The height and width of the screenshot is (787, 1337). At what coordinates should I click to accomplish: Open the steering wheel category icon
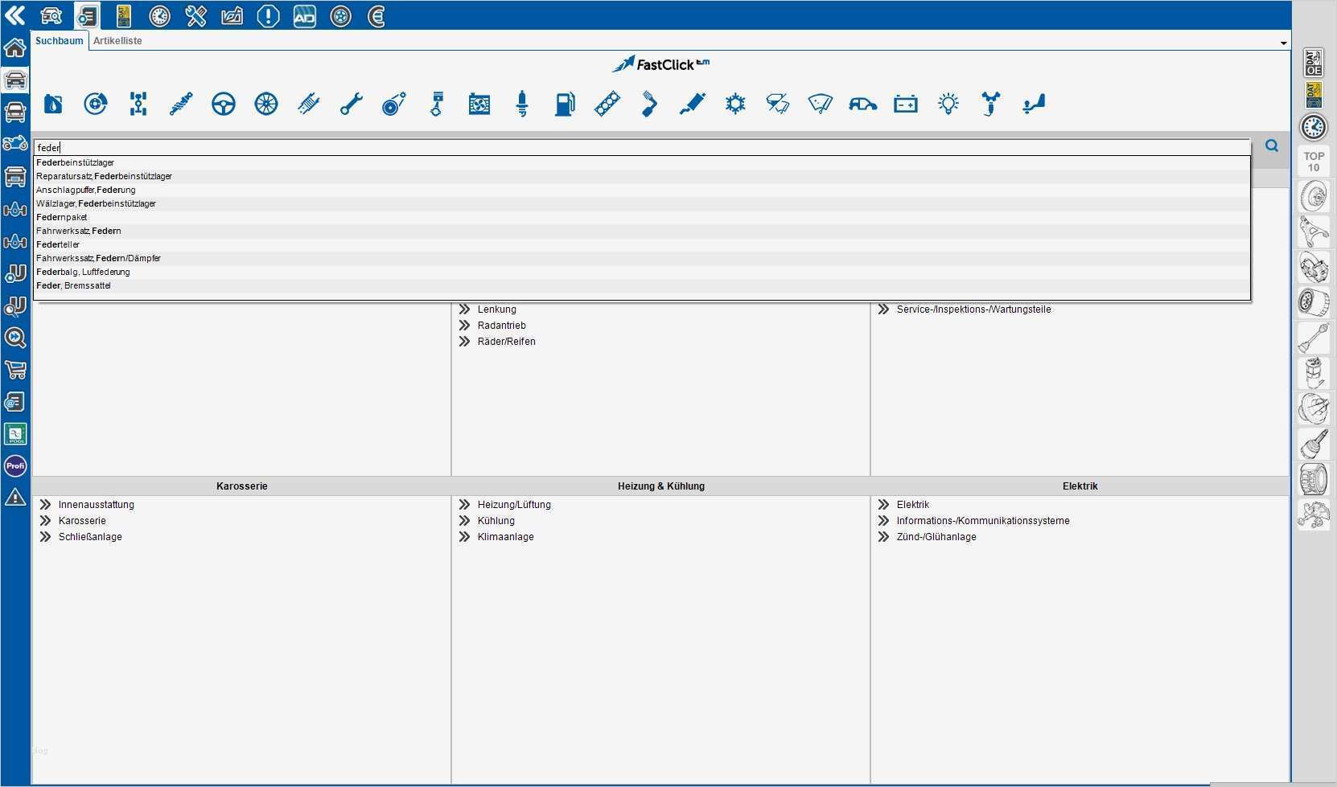(x=224, y=104)
